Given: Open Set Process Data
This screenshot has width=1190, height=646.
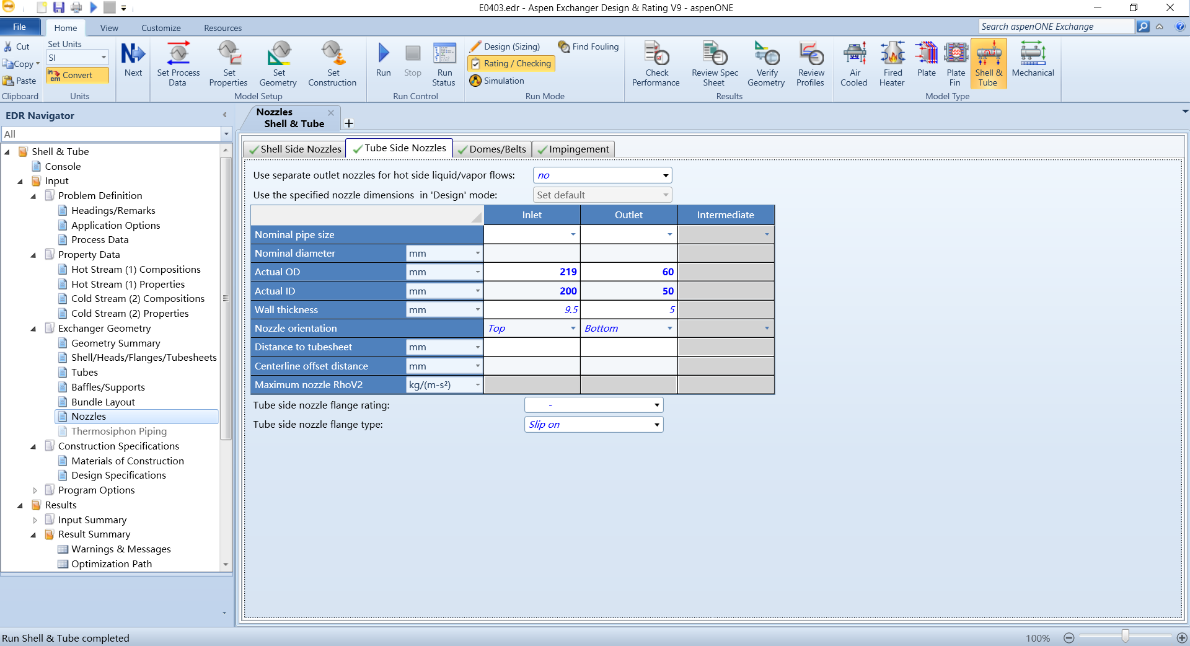Looking at the screenshot, I should 178,64.
